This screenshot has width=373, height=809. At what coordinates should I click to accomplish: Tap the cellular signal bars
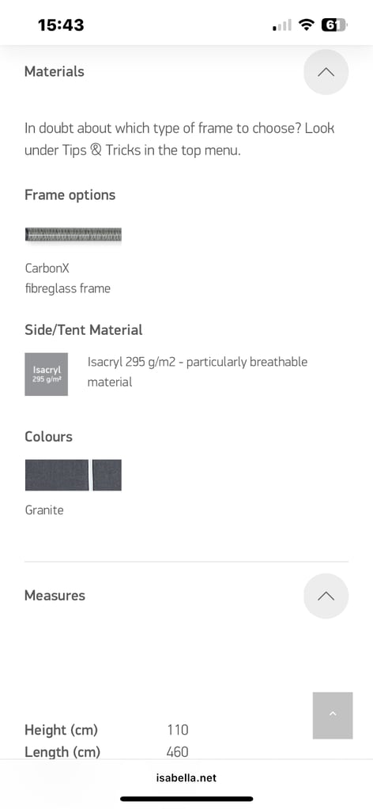point(281,24)
